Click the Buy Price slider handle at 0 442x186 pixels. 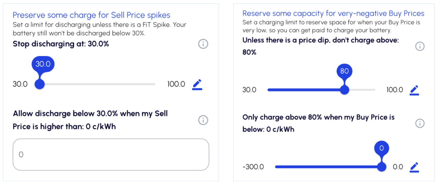(381, 167)
